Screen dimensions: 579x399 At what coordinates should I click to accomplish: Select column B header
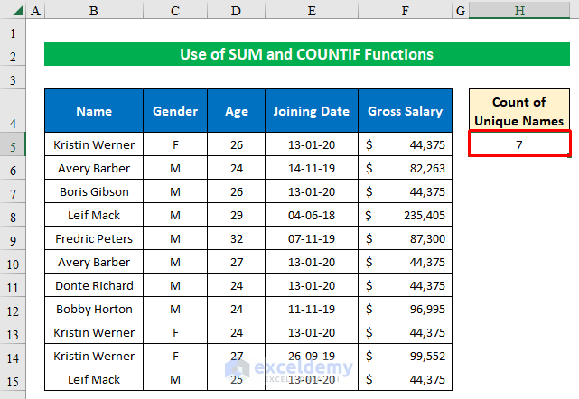(x=94, y=11)
